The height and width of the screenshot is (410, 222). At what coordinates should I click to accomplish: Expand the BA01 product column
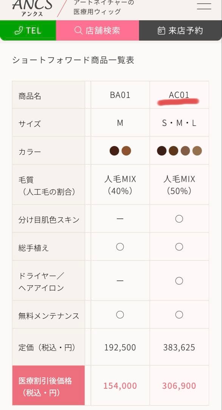[120, 95]
